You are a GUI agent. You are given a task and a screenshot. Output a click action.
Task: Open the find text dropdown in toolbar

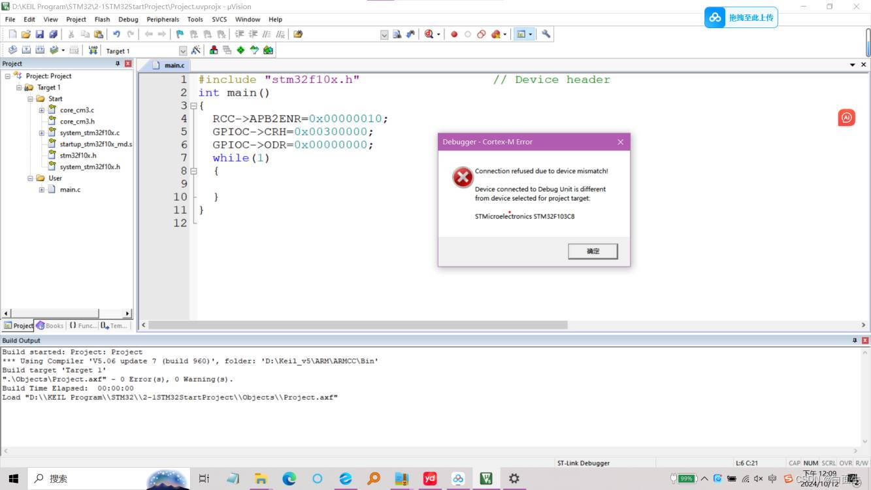click(384, 35)
